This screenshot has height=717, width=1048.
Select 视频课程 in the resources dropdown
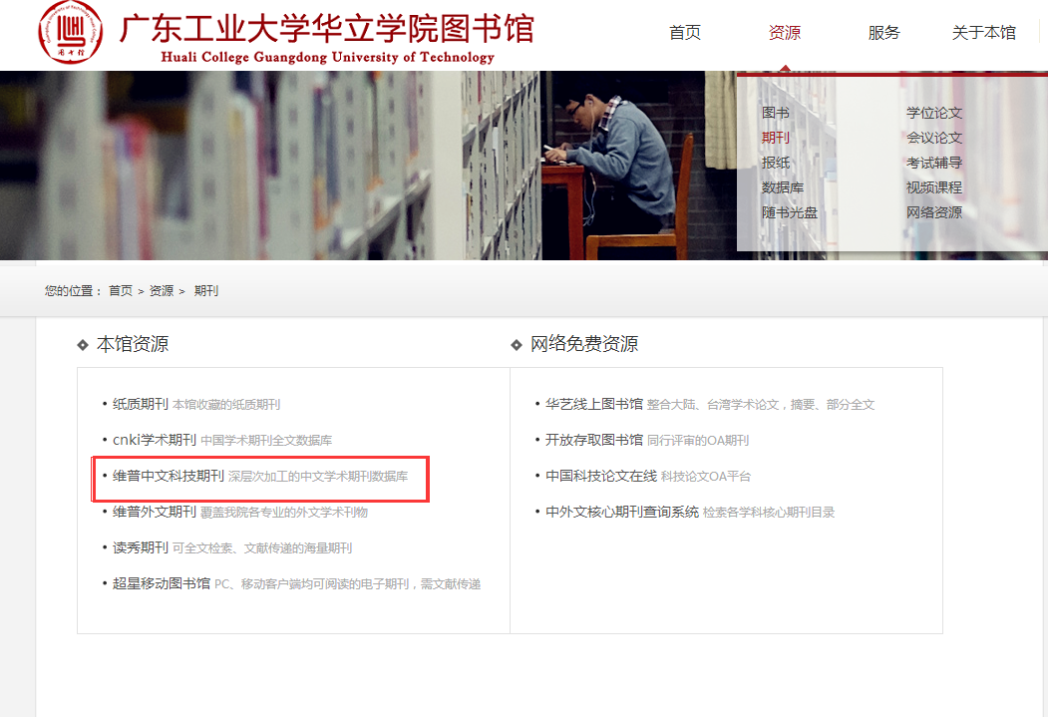pyautogui.click(x=933, y=187)
